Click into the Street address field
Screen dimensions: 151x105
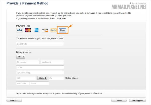[40, 67]
